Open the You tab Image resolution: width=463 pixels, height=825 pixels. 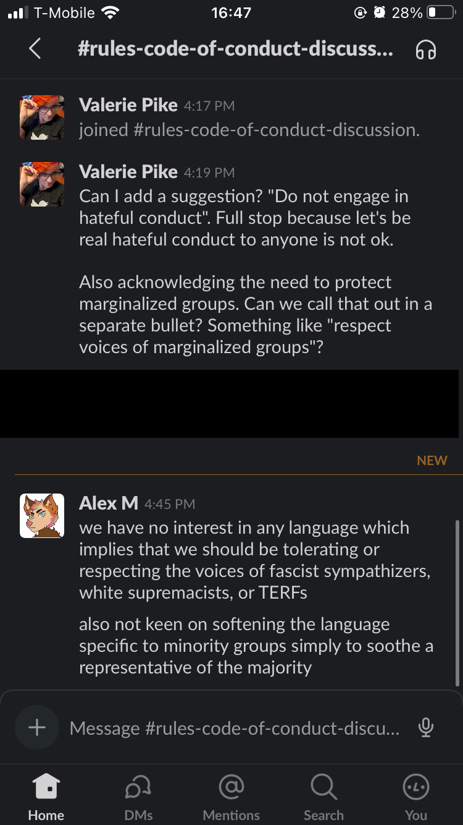pos(415,797)
